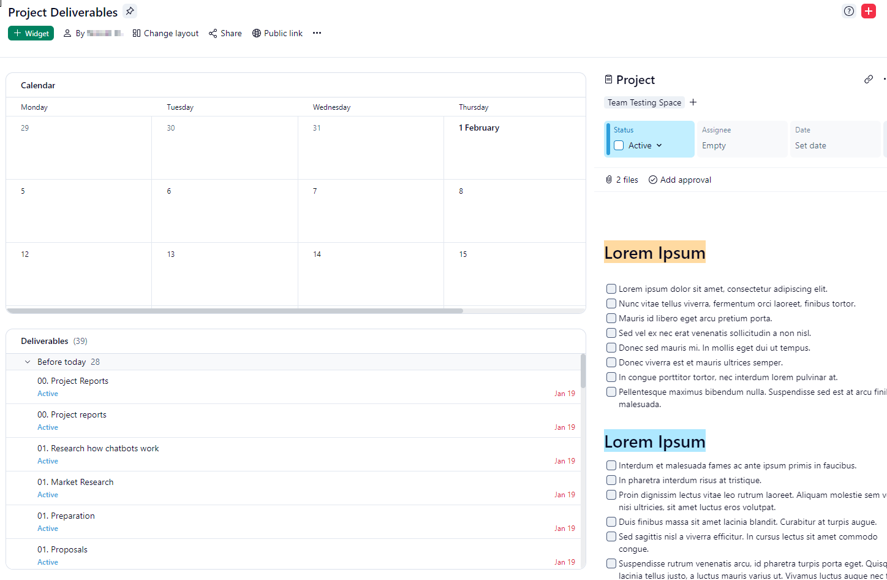Click the calendar horizontal scrollbar
Screen dimensions: 887x580
(235, 311)
